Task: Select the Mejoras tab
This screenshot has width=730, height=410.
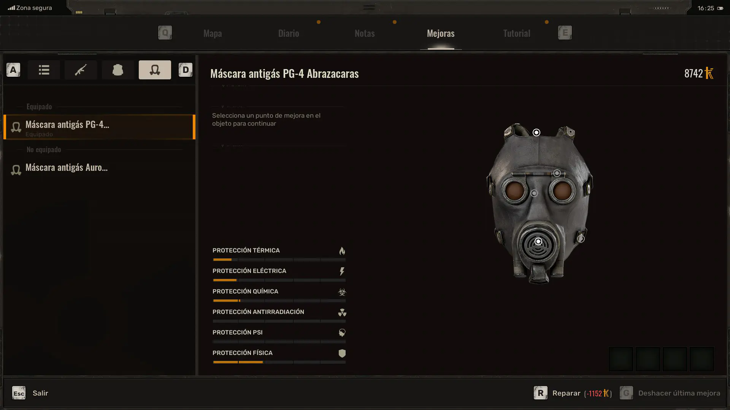Action: pos(441,33)
